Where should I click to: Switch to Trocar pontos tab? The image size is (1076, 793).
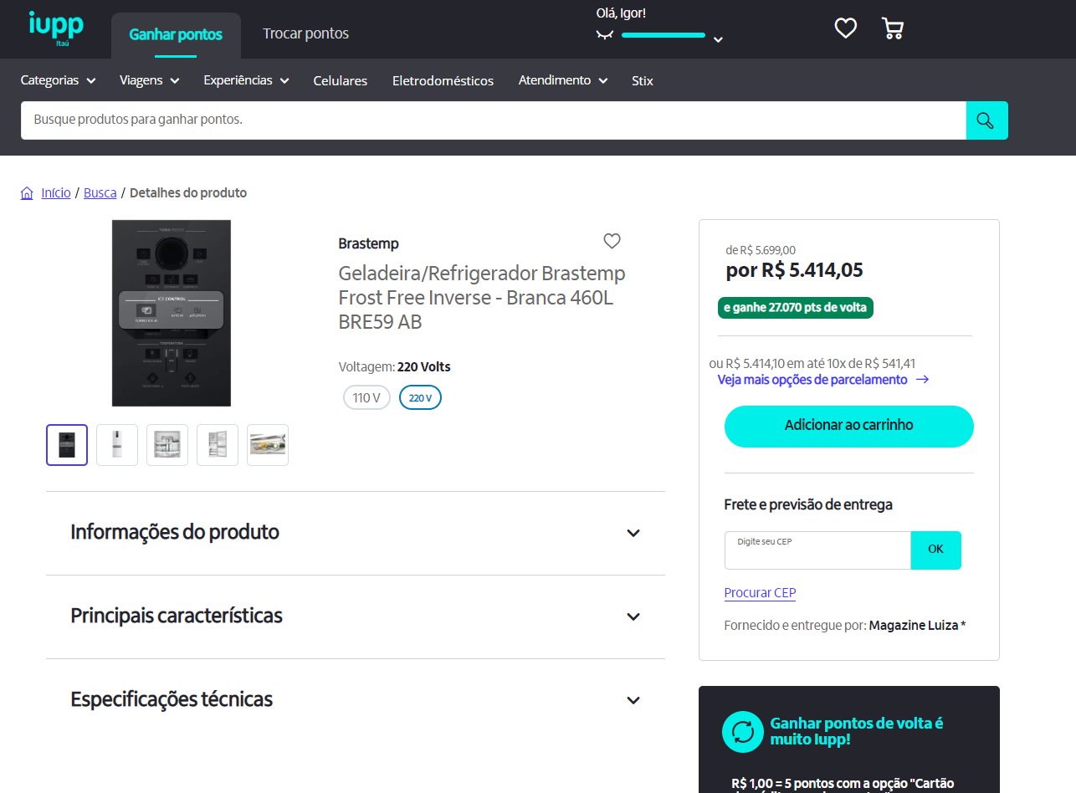[305, 34]
